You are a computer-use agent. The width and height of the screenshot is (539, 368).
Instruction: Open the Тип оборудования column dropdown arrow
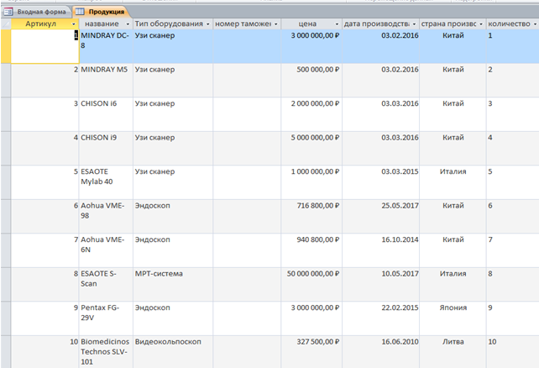(x=207, y=24)
